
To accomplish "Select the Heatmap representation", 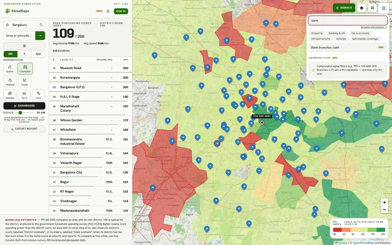I will (x=10, y=82).
